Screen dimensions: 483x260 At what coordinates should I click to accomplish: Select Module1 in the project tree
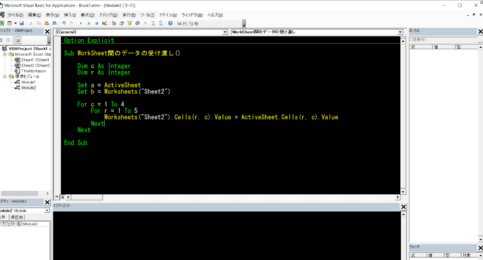28,82
